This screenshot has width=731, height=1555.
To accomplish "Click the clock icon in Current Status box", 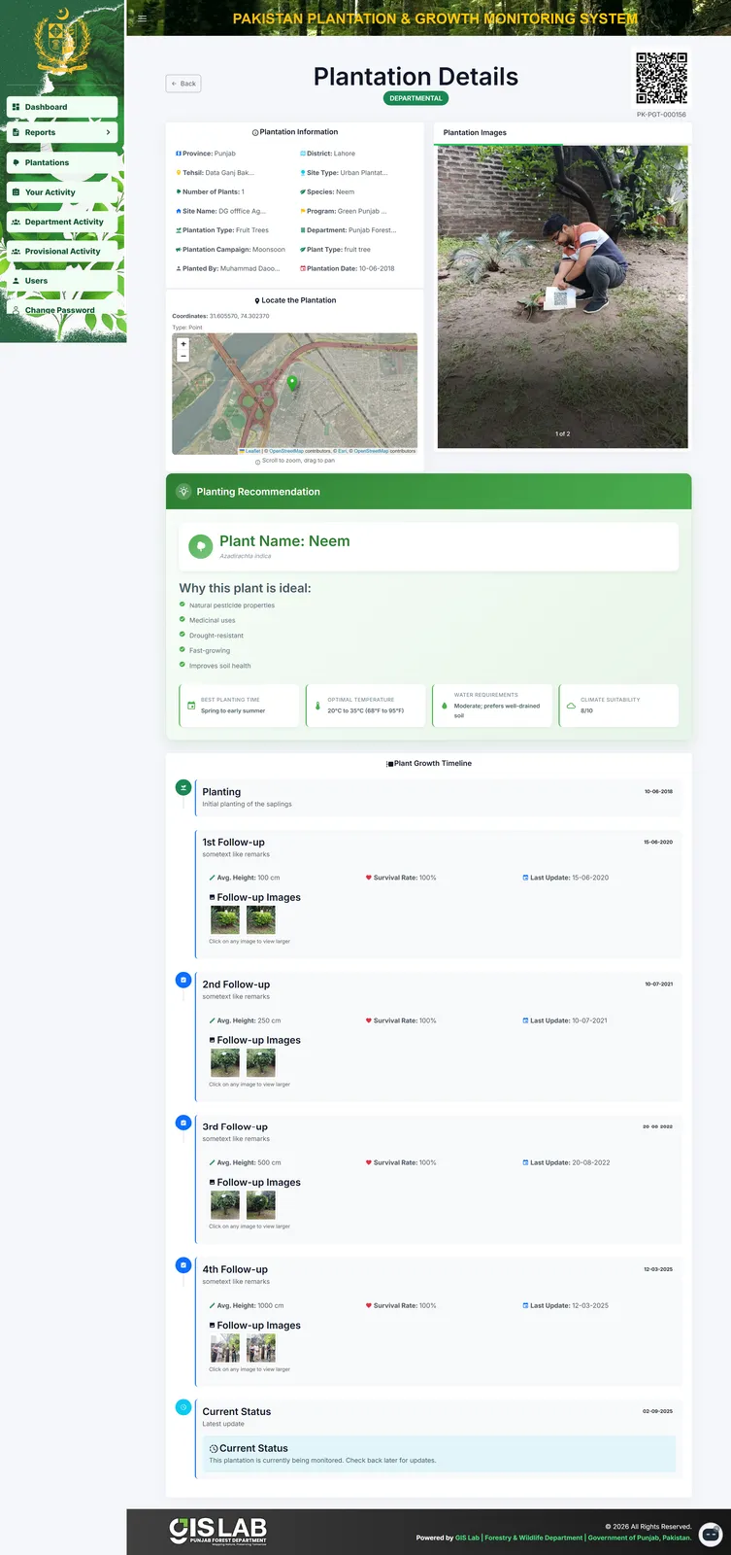I will pos(214,1448).
